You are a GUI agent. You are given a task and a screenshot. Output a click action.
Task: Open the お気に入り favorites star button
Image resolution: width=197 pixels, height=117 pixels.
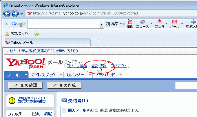[x=17, y=34]
